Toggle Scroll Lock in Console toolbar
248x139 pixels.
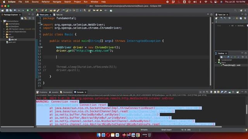pyautogui.click(x=215, y=92)
